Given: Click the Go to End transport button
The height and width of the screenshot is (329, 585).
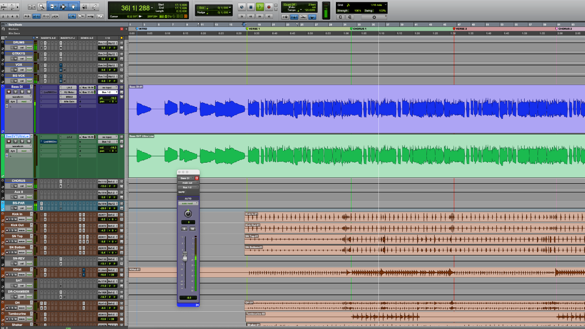Looking at the screenshot, I should [x=269, y=16].
